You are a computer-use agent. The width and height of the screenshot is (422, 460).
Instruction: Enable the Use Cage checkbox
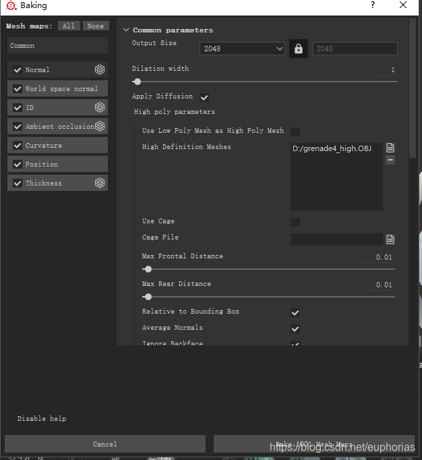pyautogui.click(x=295, y=222)
